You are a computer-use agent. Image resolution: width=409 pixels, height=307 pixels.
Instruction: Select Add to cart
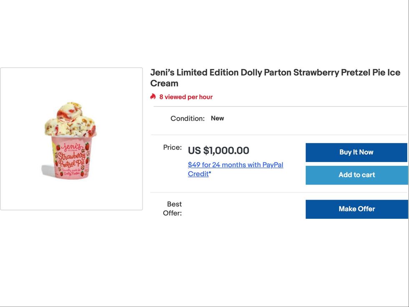click(356, 175)
